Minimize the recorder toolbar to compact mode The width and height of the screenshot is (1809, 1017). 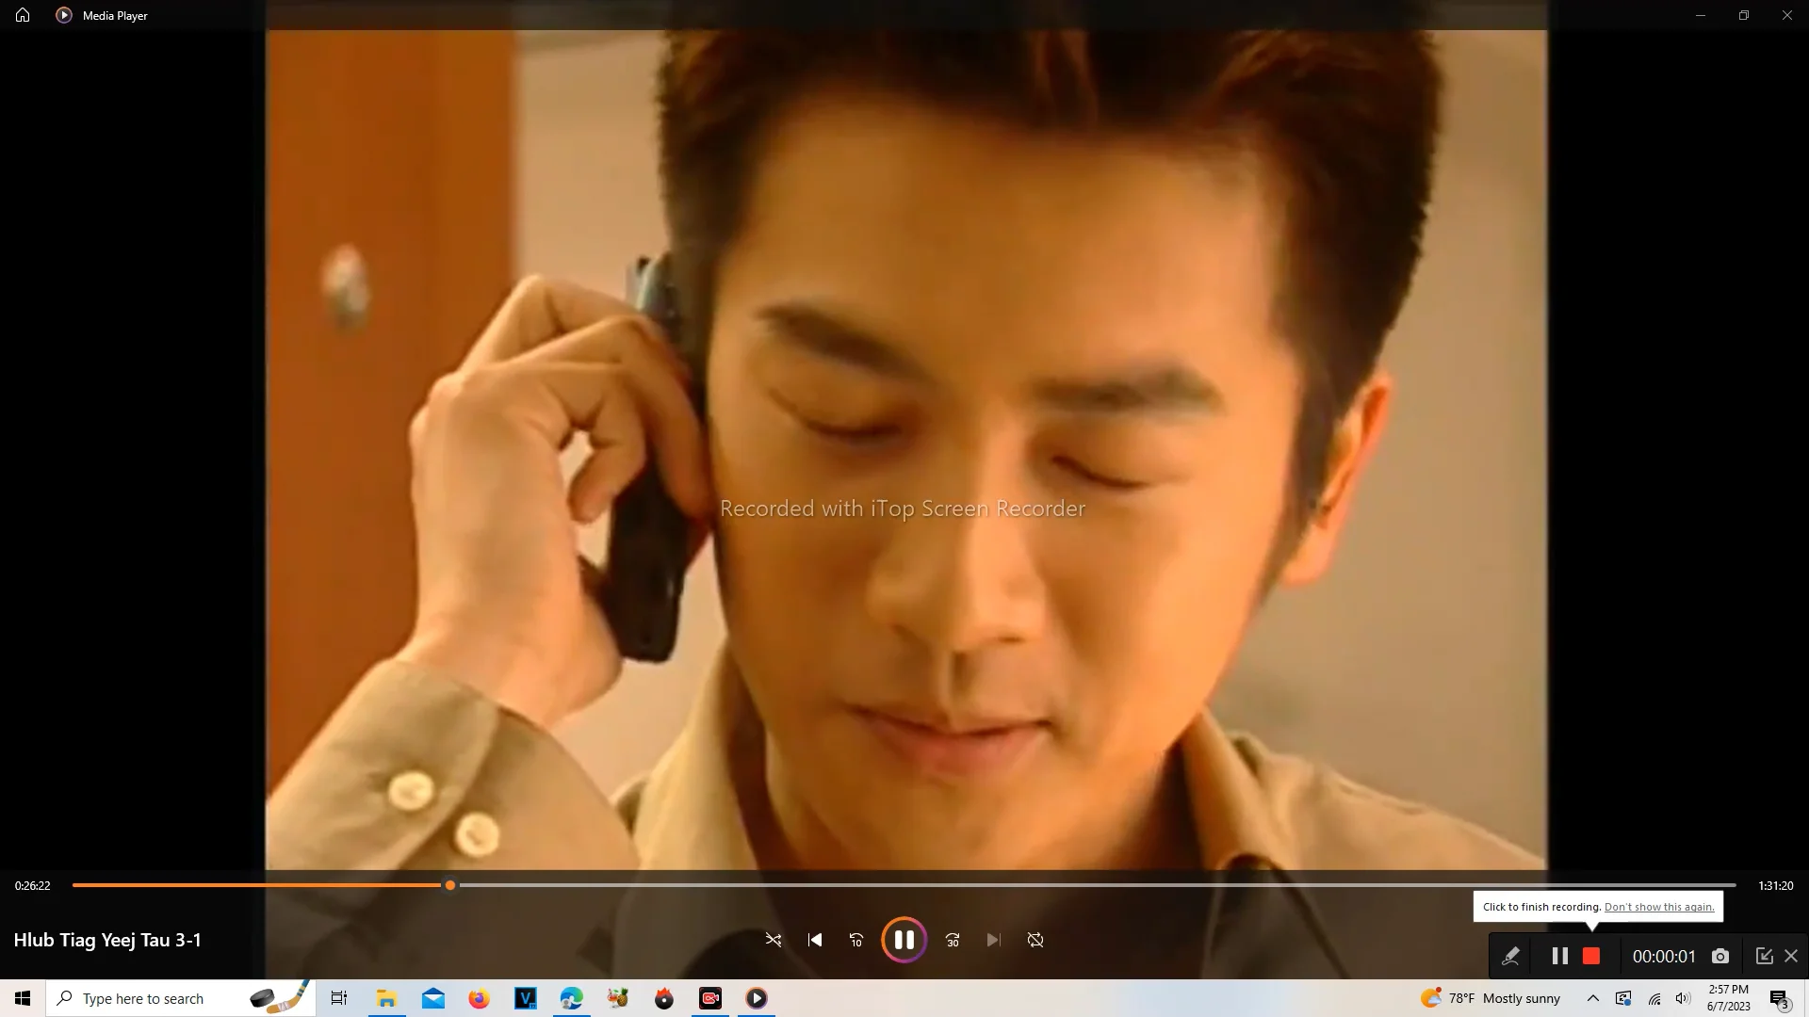point(1765,956)
